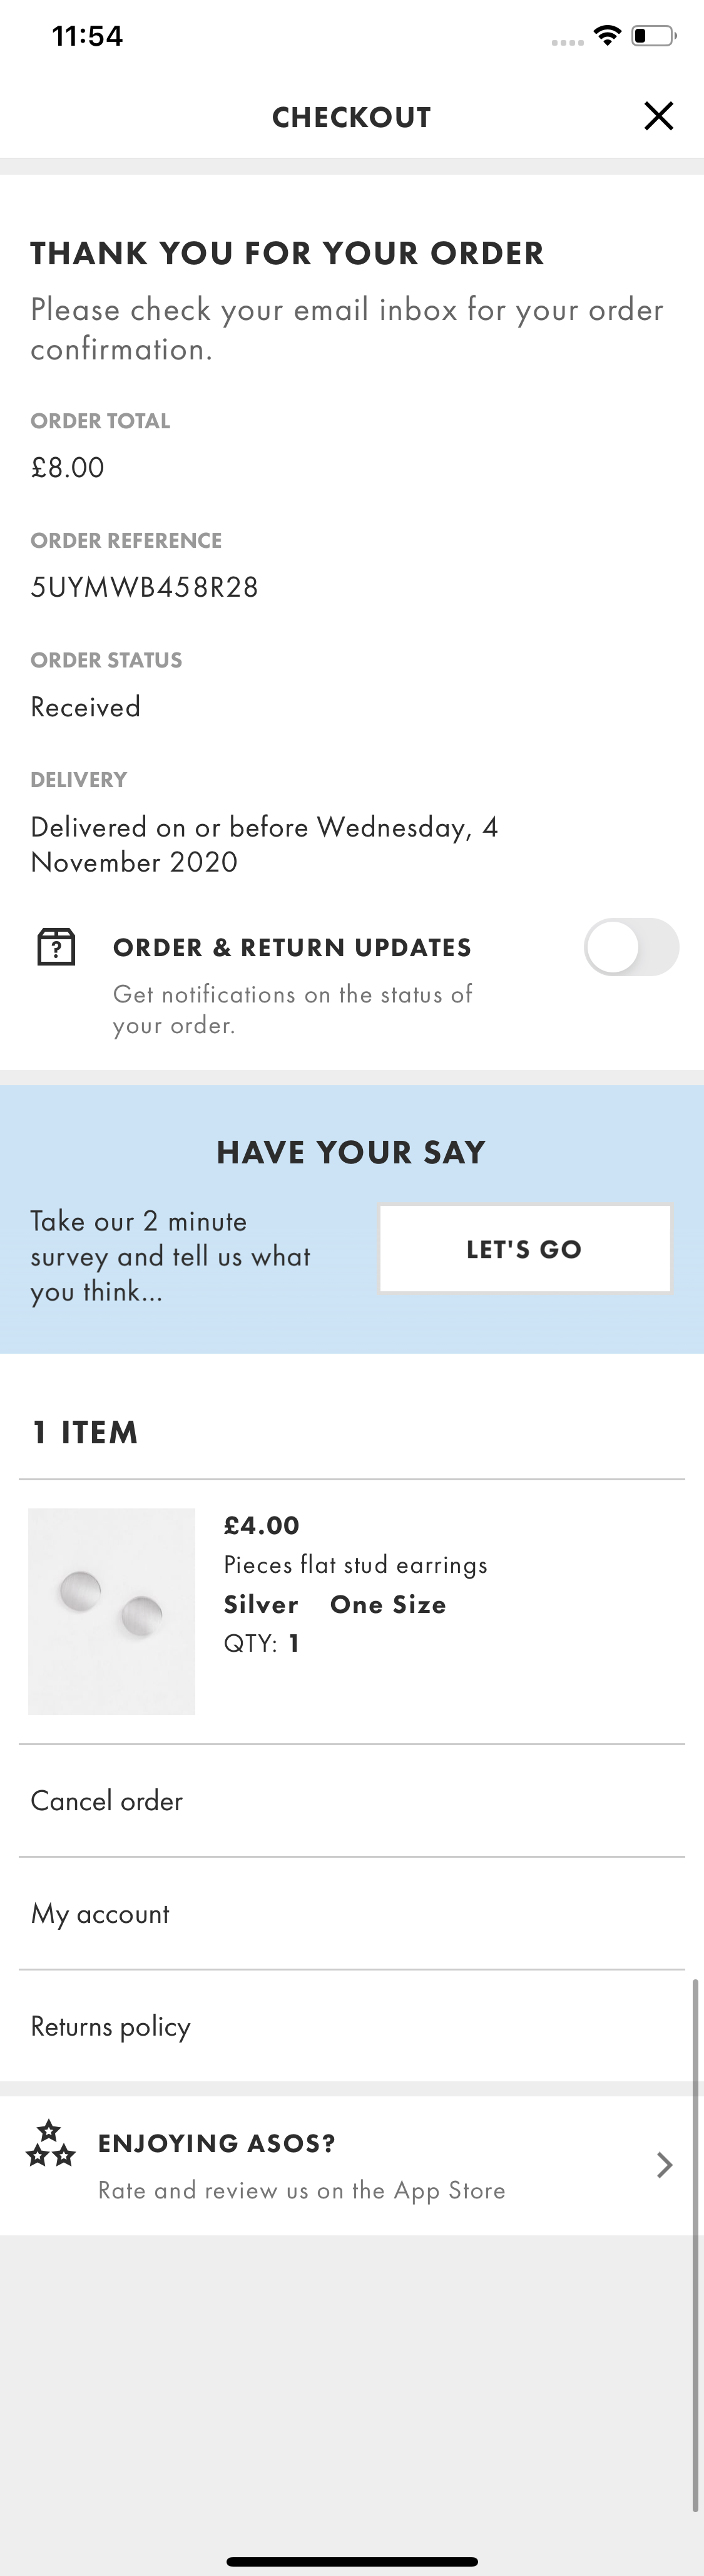Close the checkout screen with the X
The width and height of the screenshot is (704, 2576).
point(658,115)
